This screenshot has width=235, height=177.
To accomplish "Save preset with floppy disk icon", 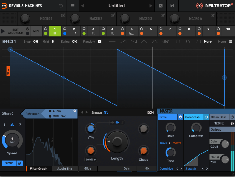I will tap(172, 6).
